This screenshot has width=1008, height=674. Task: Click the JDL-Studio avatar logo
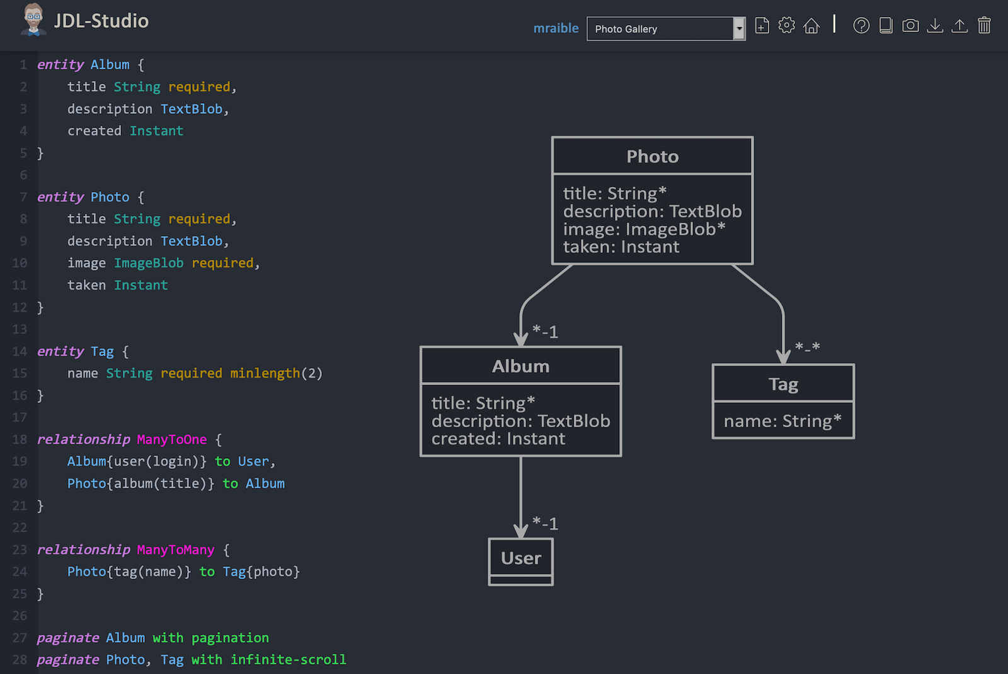coord(33,20)
